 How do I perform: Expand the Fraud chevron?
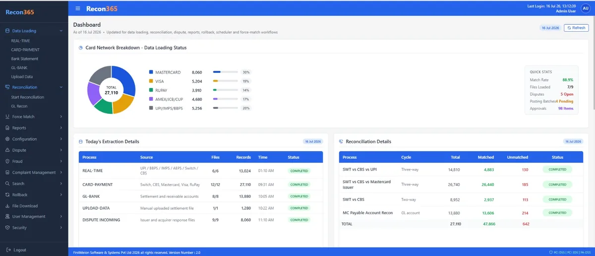point(60,161)
